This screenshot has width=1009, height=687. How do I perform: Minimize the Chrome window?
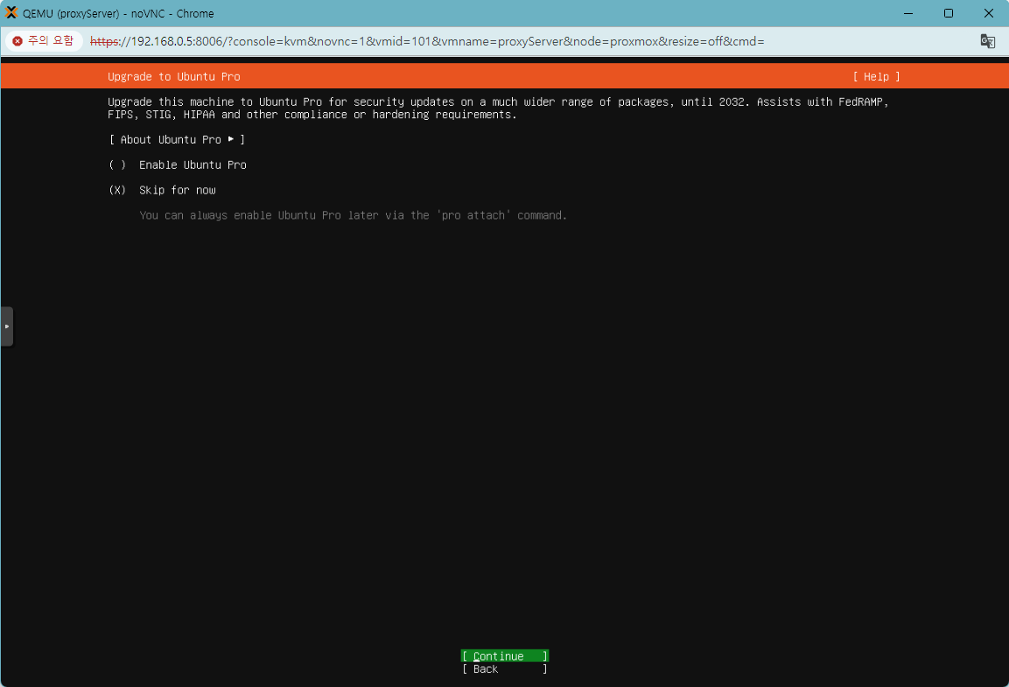(908, 13)
